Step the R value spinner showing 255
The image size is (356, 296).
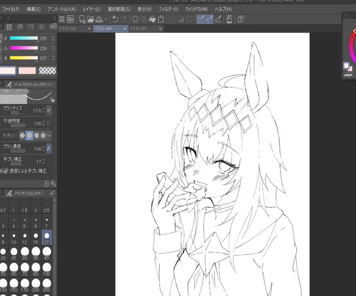tap(53, 38)
